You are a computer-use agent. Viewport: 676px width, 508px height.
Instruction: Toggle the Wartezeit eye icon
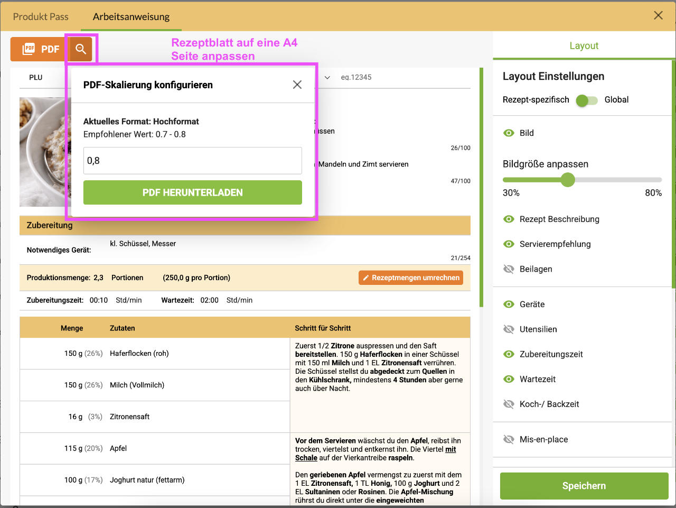509,380
